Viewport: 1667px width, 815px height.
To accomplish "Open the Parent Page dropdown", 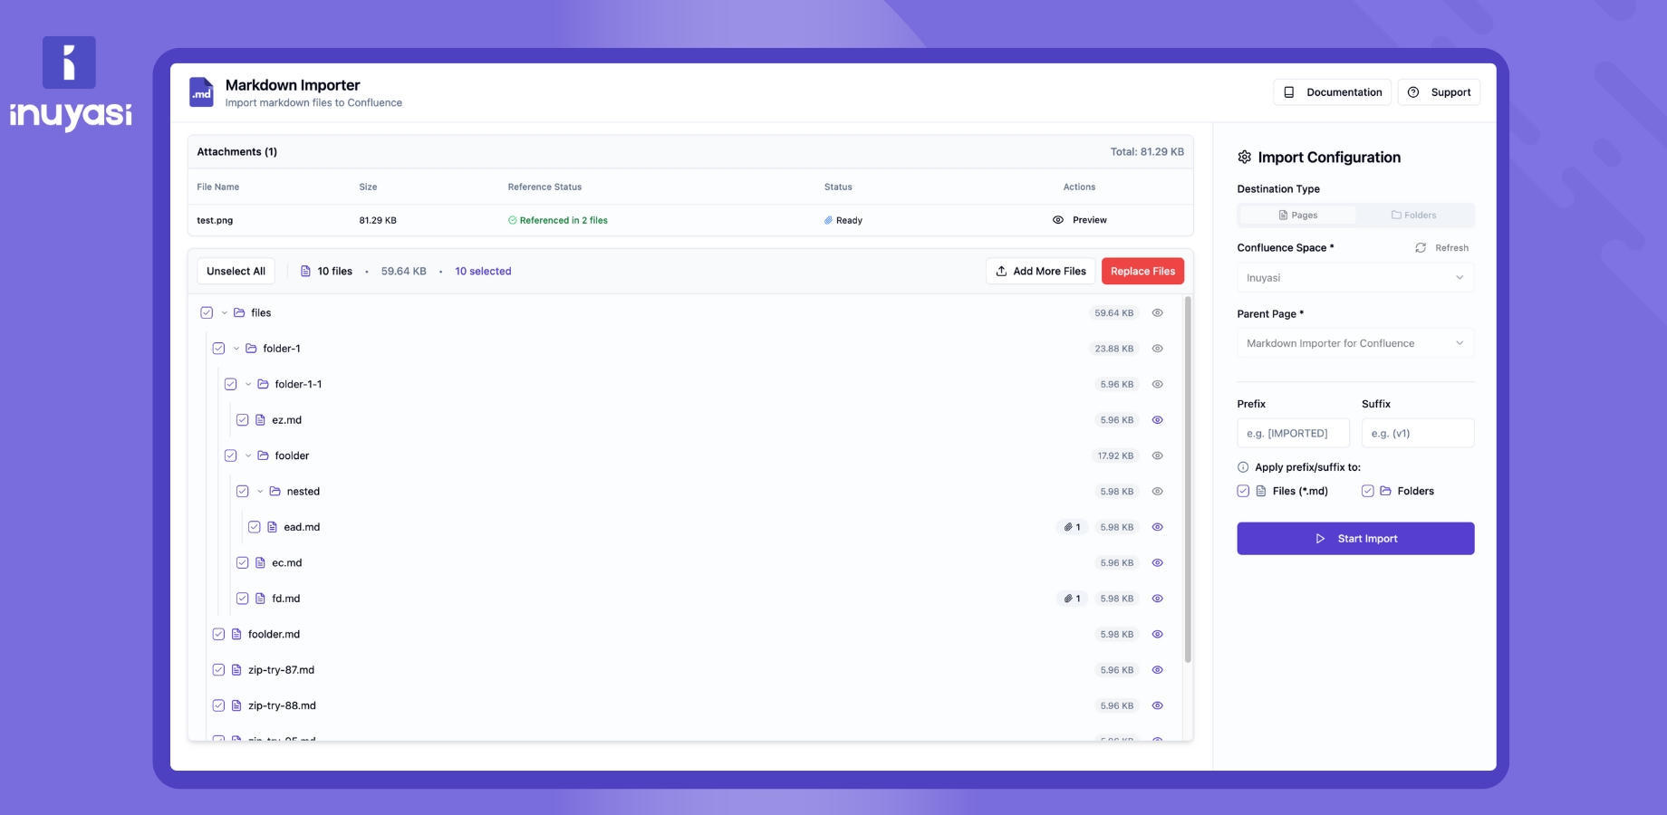I will pyautogui.click(x=1355, y=343).
